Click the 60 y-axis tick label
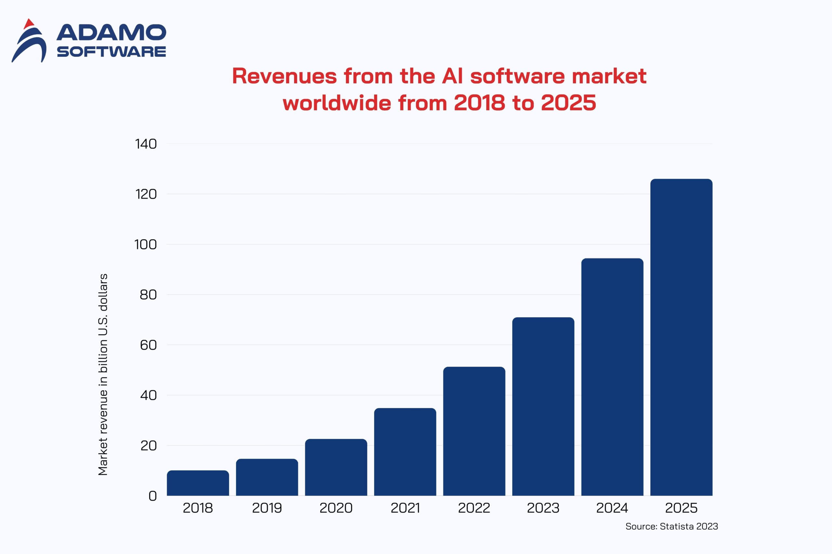 pyautogui.click(x=148, y=345)
